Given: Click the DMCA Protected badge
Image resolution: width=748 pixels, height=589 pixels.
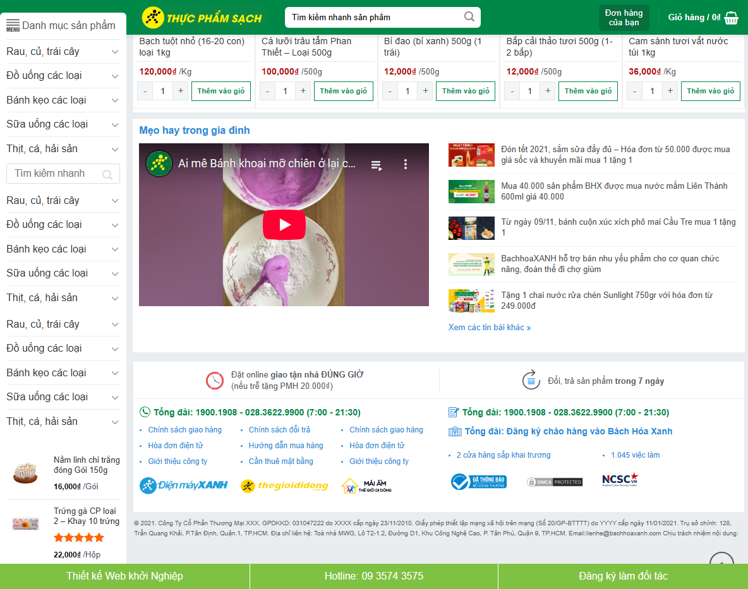Looking at the screenshot, I should point(555,481).
